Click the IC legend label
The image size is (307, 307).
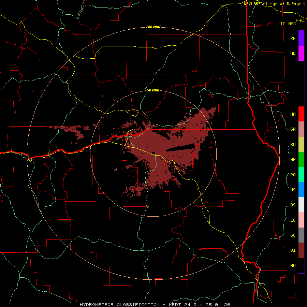click(293, 220)
